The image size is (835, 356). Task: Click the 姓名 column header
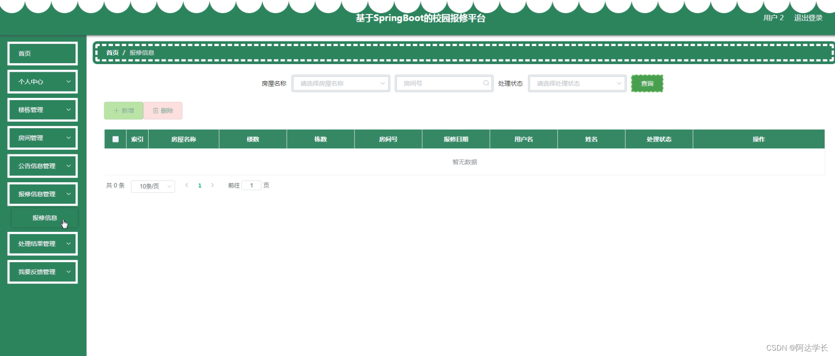click(592, 139)
